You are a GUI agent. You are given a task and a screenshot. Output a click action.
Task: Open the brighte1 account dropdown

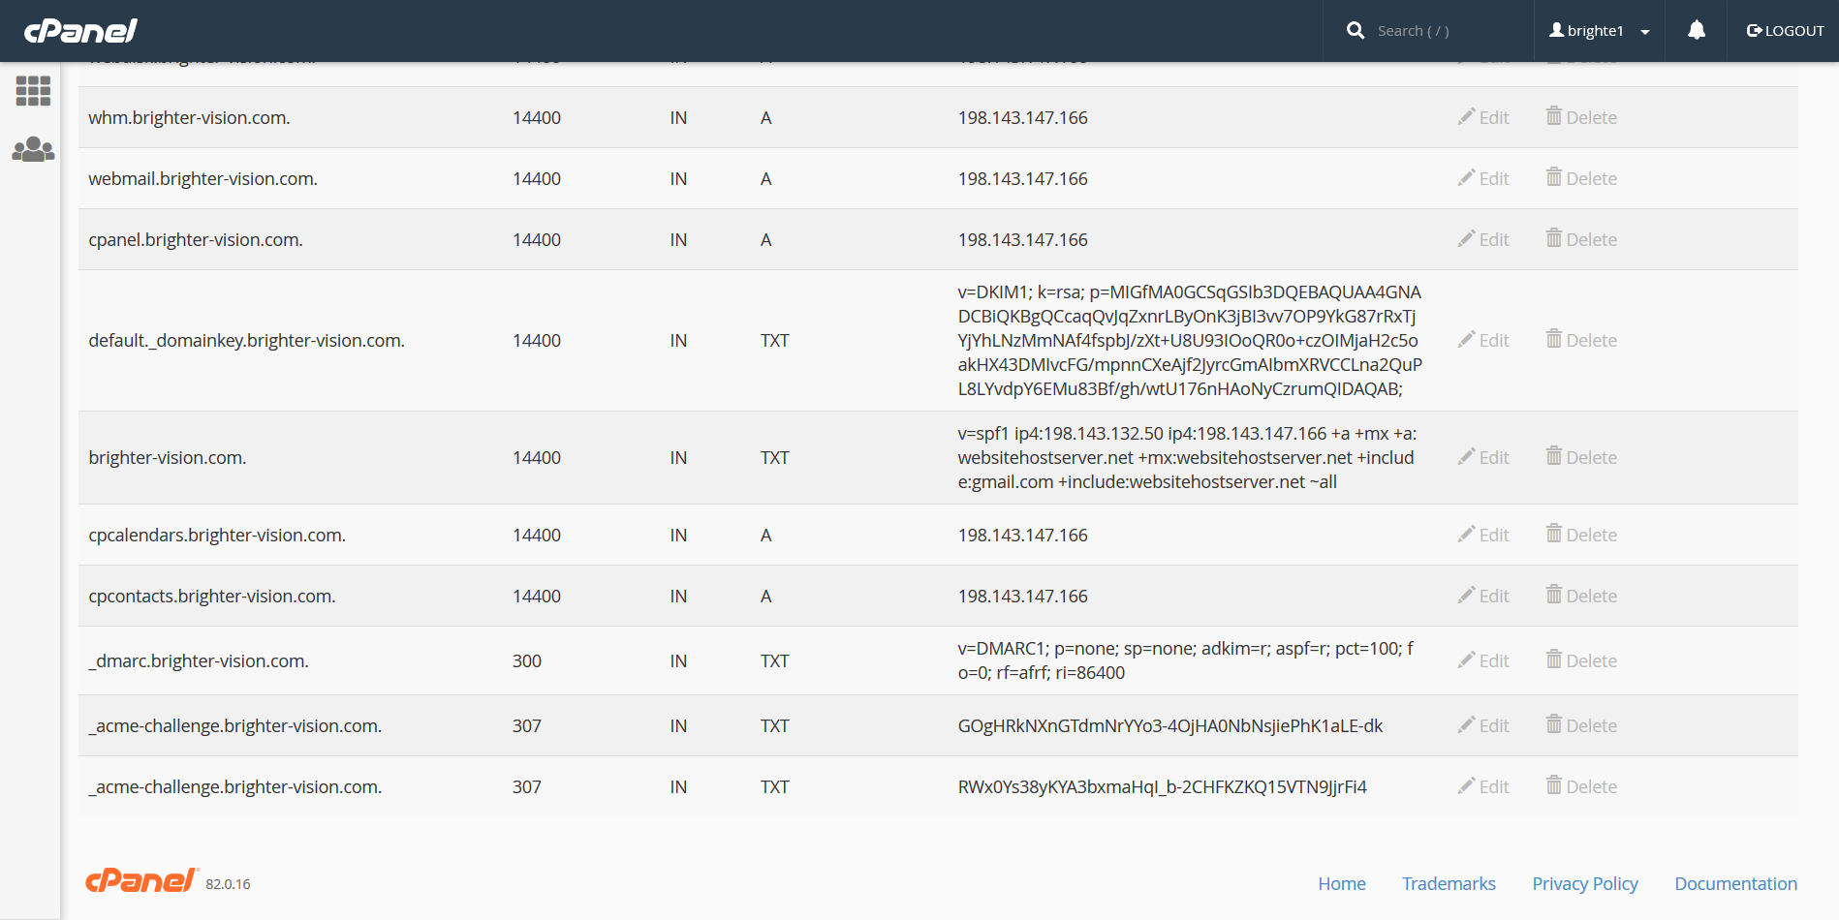(x=1597, y=30)
